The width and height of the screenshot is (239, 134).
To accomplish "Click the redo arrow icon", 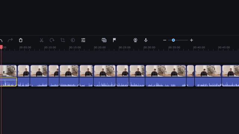I will click(x=10, y=40).
